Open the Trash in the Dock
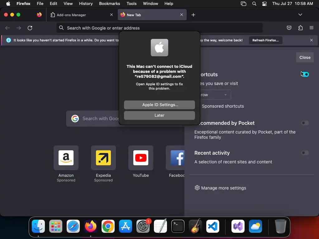The image size is (319, 239). click(x=281, y=226)
